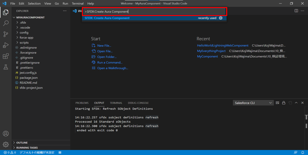Open the Edit menu
308x155 pixels.
22,4
